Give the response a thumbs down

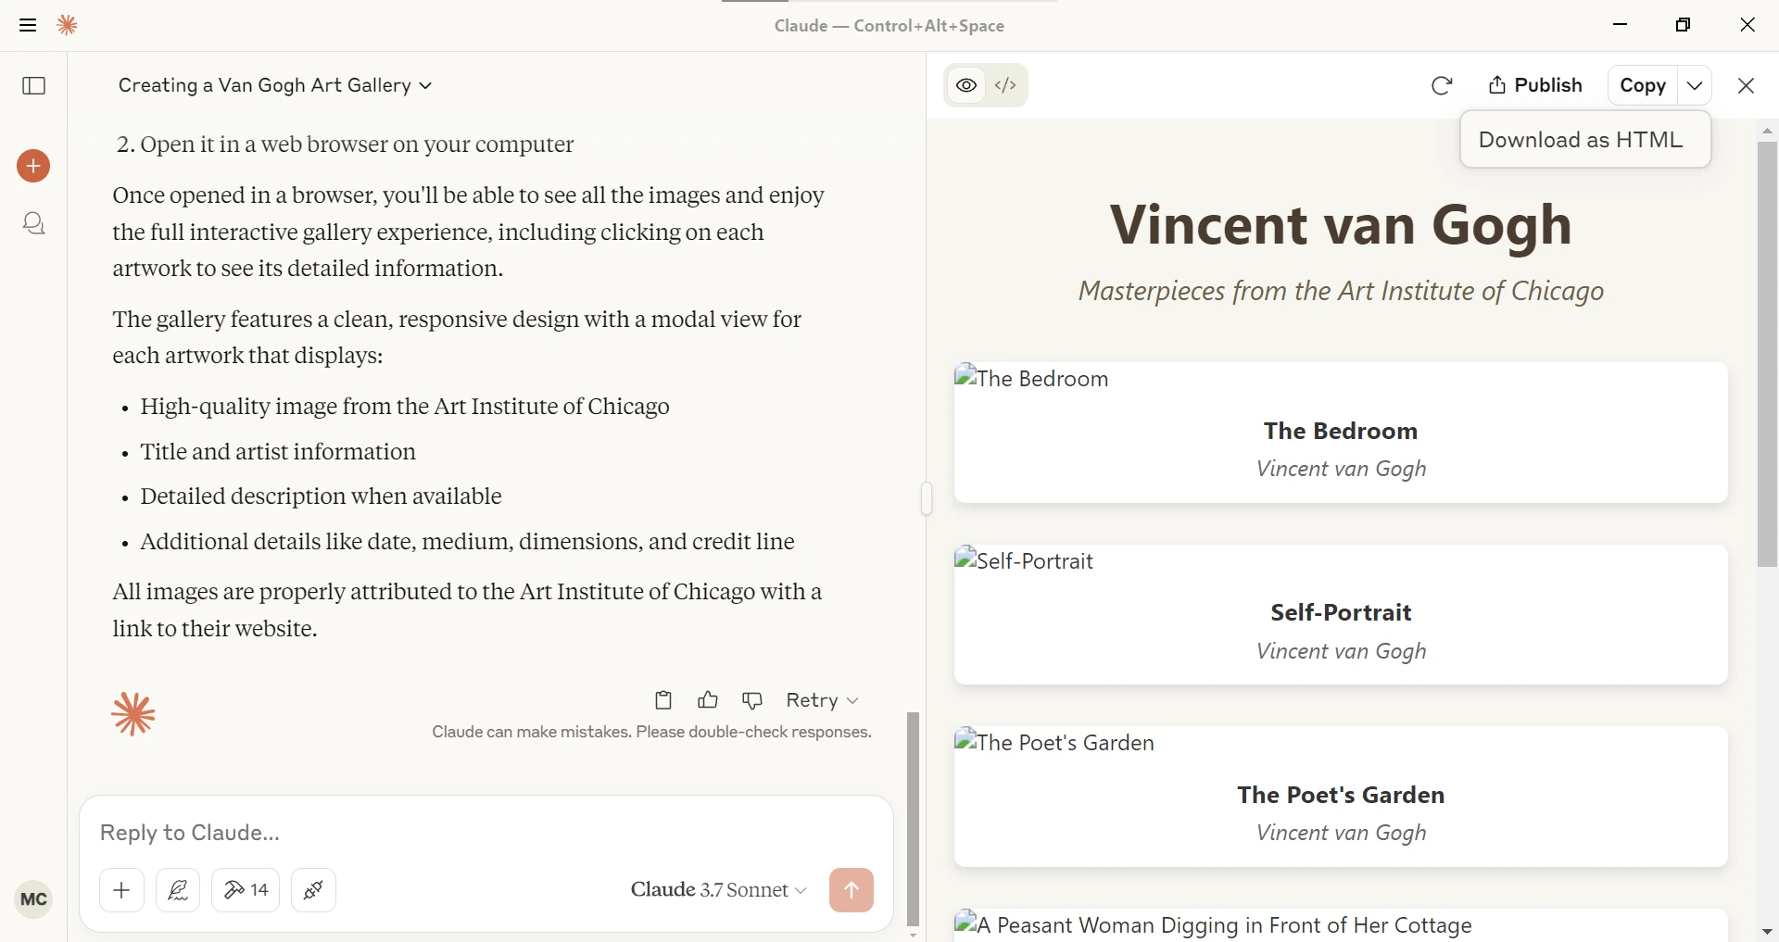pos(752,700)
